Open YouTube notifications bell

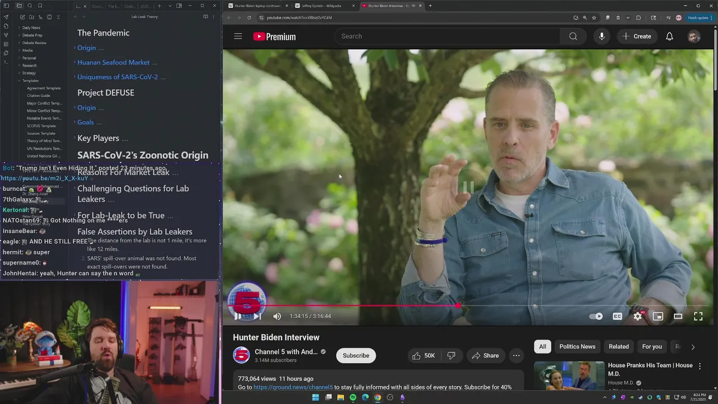pos(669,36)
